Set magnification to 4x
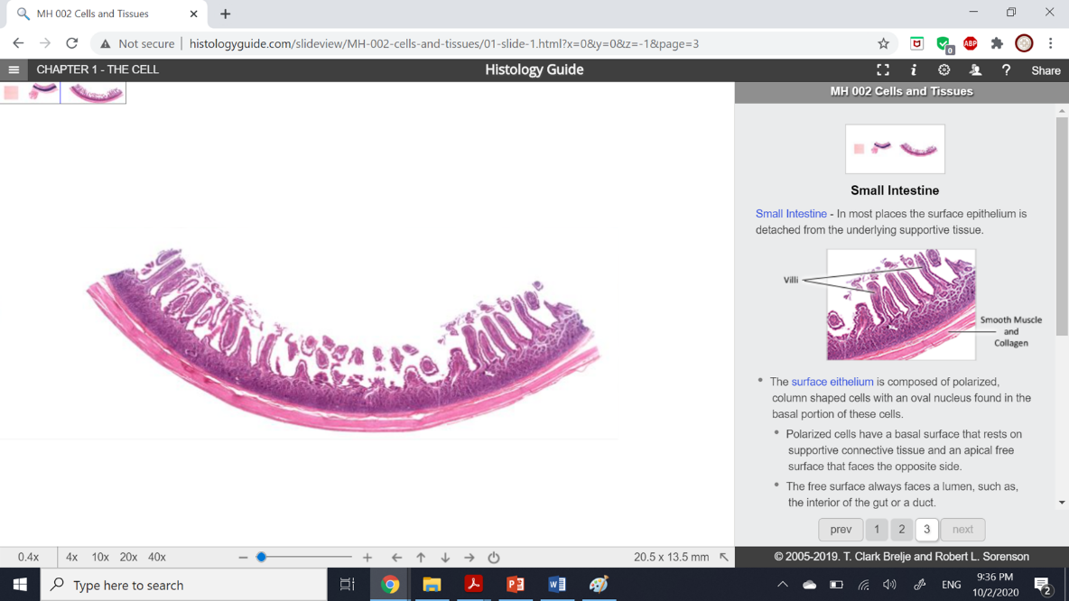The image size is (1069, 601). [x=71, y=558]
